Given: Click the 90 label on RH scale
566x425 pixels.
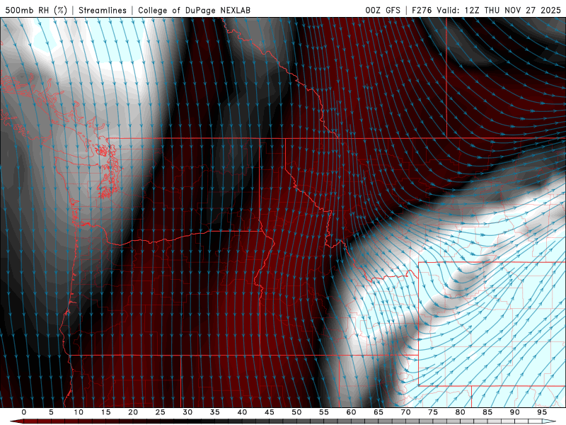Looking at the screenshot, I should pos(514,412).
